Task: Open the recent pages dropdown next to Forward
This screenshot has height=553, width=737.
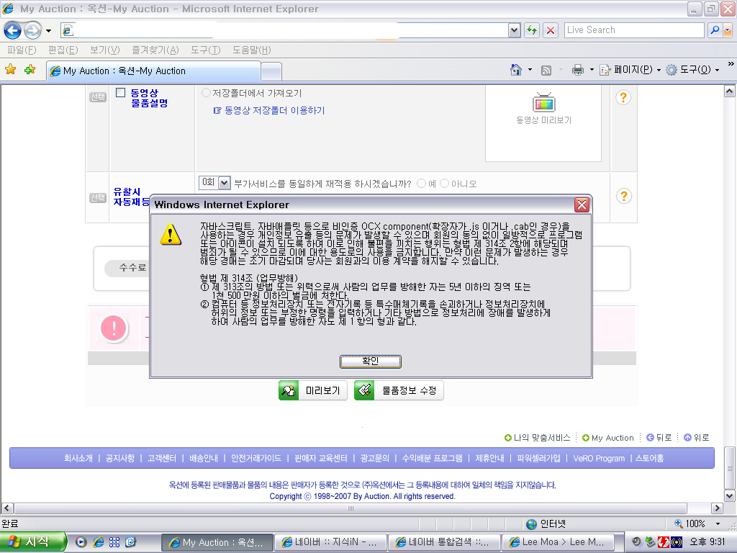Action: (x=48, y=31)
